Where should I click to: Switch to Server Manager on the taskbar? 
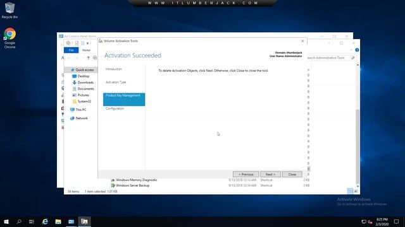click(72, 221)
